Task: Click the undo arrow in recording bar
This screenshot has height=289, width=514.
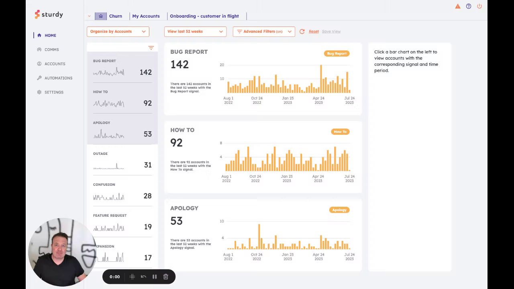Action: [x=143, y=277]
